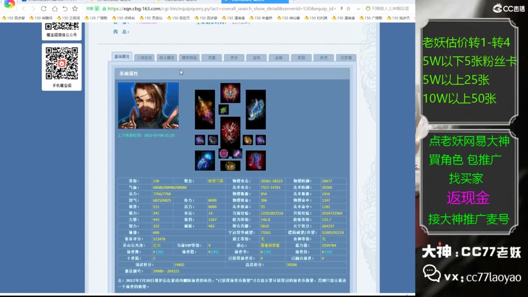The height and width of the screenshot is (297, 528).
Task: Open bookmark "150 灵岛仙"
Action: 151,18
